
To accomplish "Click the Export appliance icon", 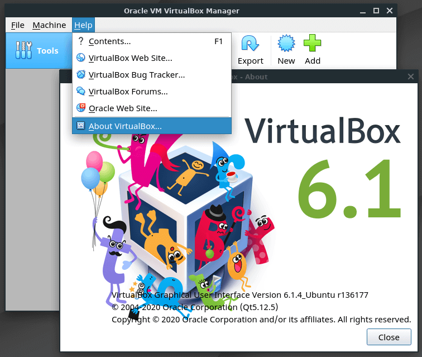I will pyautogui.click(x=250, y=45).
